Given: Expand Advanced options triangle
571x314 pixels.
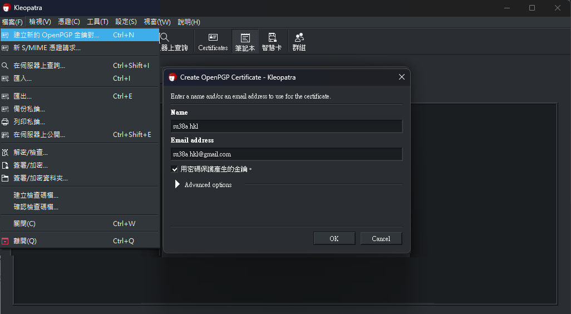Looking at the screenshot, I should [178, 184].
